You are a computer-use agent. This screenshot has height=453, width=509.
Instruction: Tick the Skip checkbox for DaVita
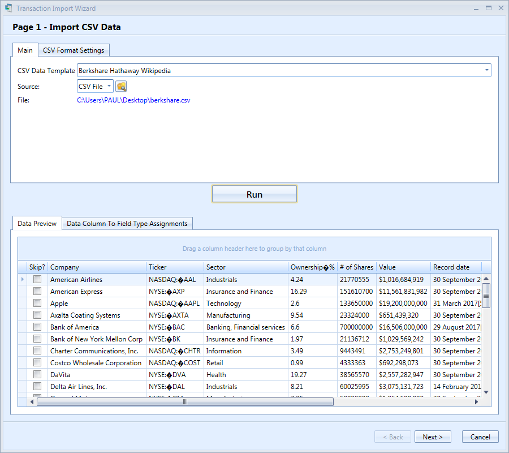point(37,374)
